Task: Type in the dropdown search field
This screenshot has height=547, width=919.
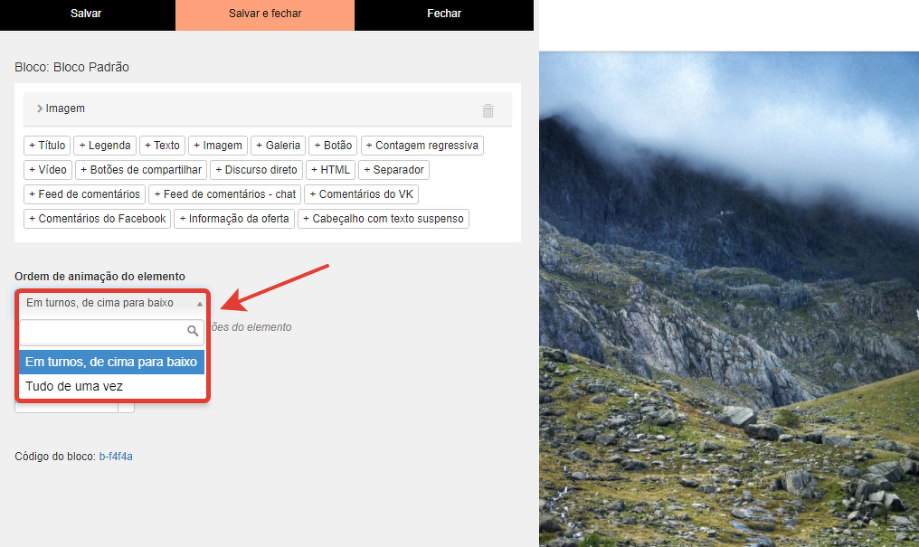Action: pos(103,332)
